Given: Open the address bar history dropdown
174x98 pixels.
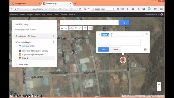Looking at the screenshot, I should click(x=77, y=9).
